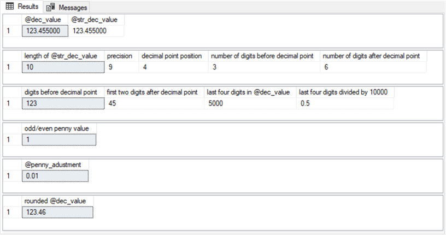Click the 'length of @str_dec_value' column header

pos(63,56)
